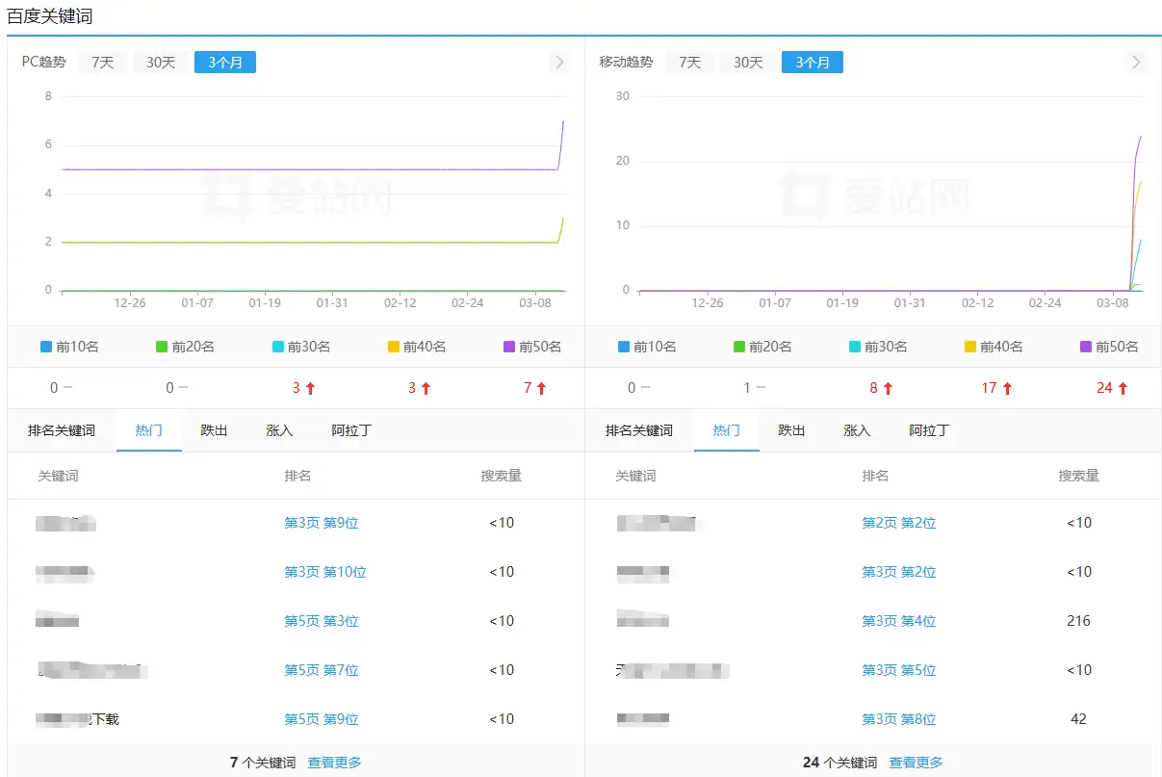This screenshot has height=777, width=1162.
Task: Switch to the 涨入 tab in the mobile panel
Action: point(856,430)
